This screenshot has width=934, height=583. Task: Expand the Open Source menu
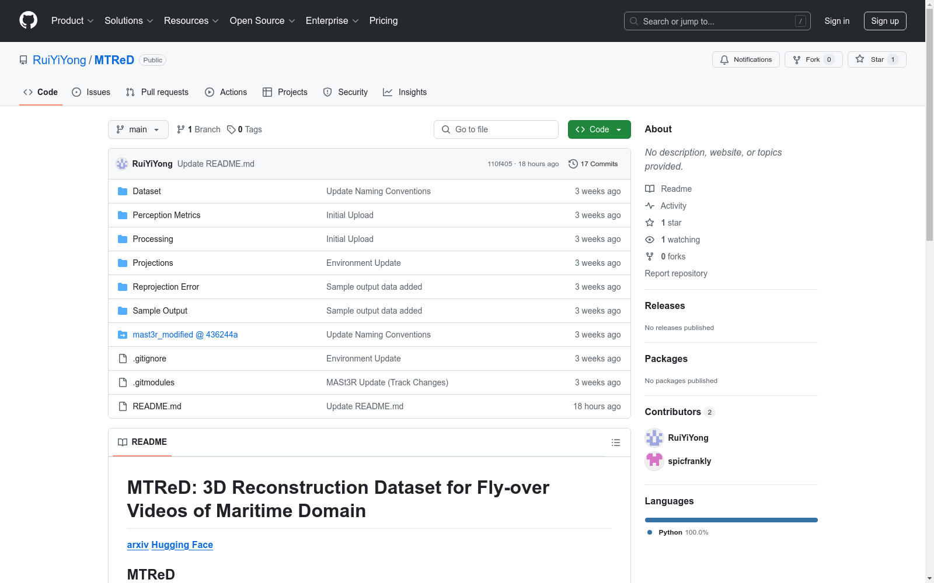click(x=263, y=21)
